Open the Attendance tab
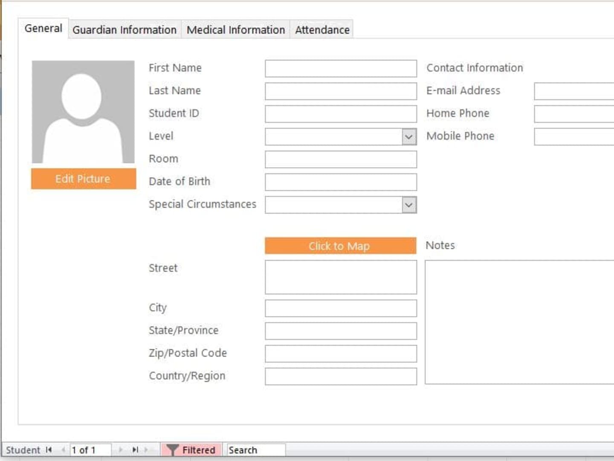 (322, 30)
